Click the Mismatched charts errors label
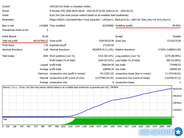184x138 pixels. (x=15, y=30)
